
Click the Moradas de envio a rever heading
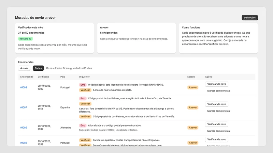tap(35, 18)
